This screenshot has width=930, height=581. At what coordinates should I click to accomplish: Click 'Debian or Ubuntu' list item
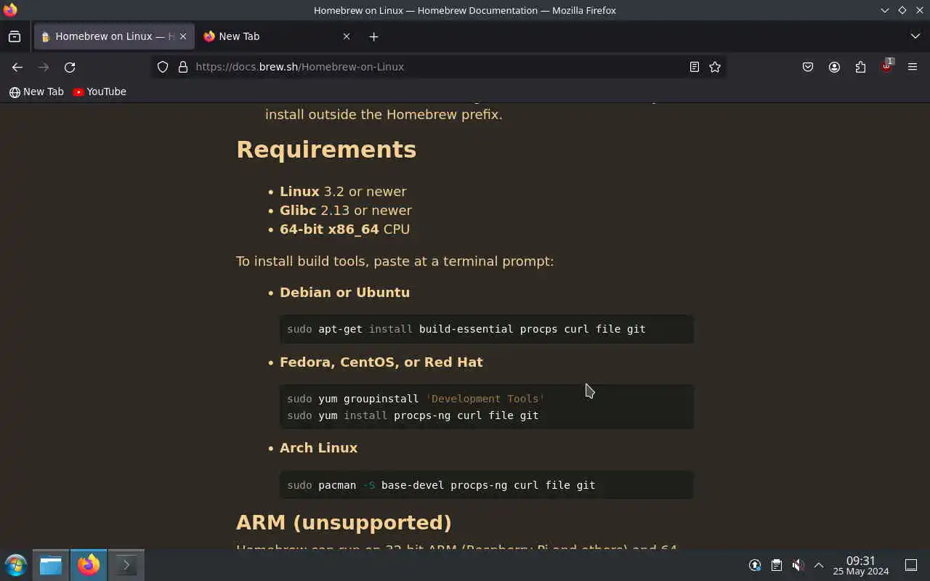point(344,293)
